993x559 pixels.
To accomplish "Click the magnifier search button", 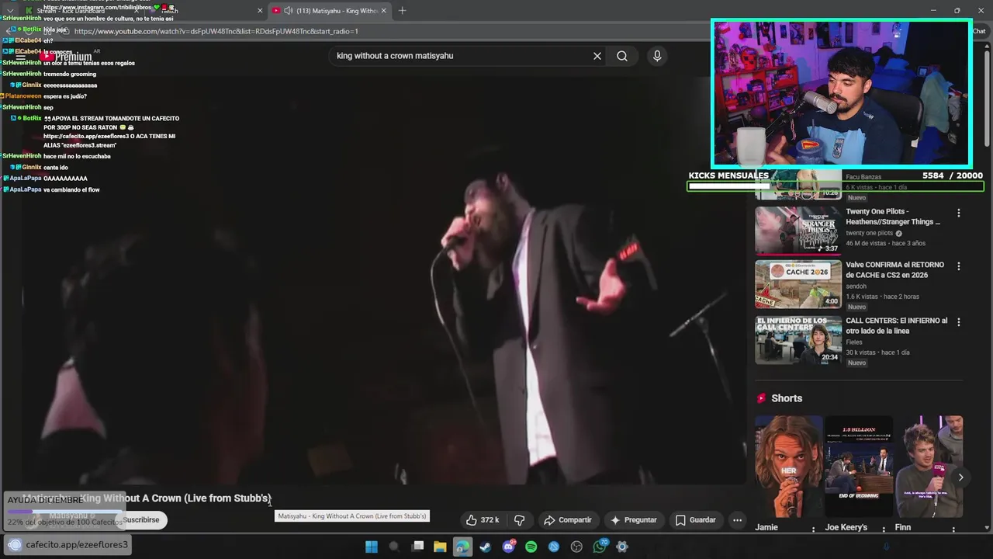I will click(622, 56).
